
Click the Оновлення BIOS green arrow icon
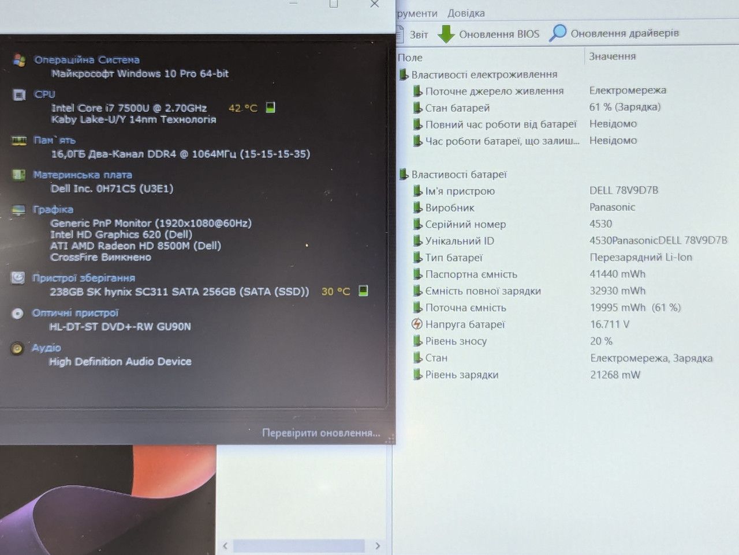coord(446,34)
